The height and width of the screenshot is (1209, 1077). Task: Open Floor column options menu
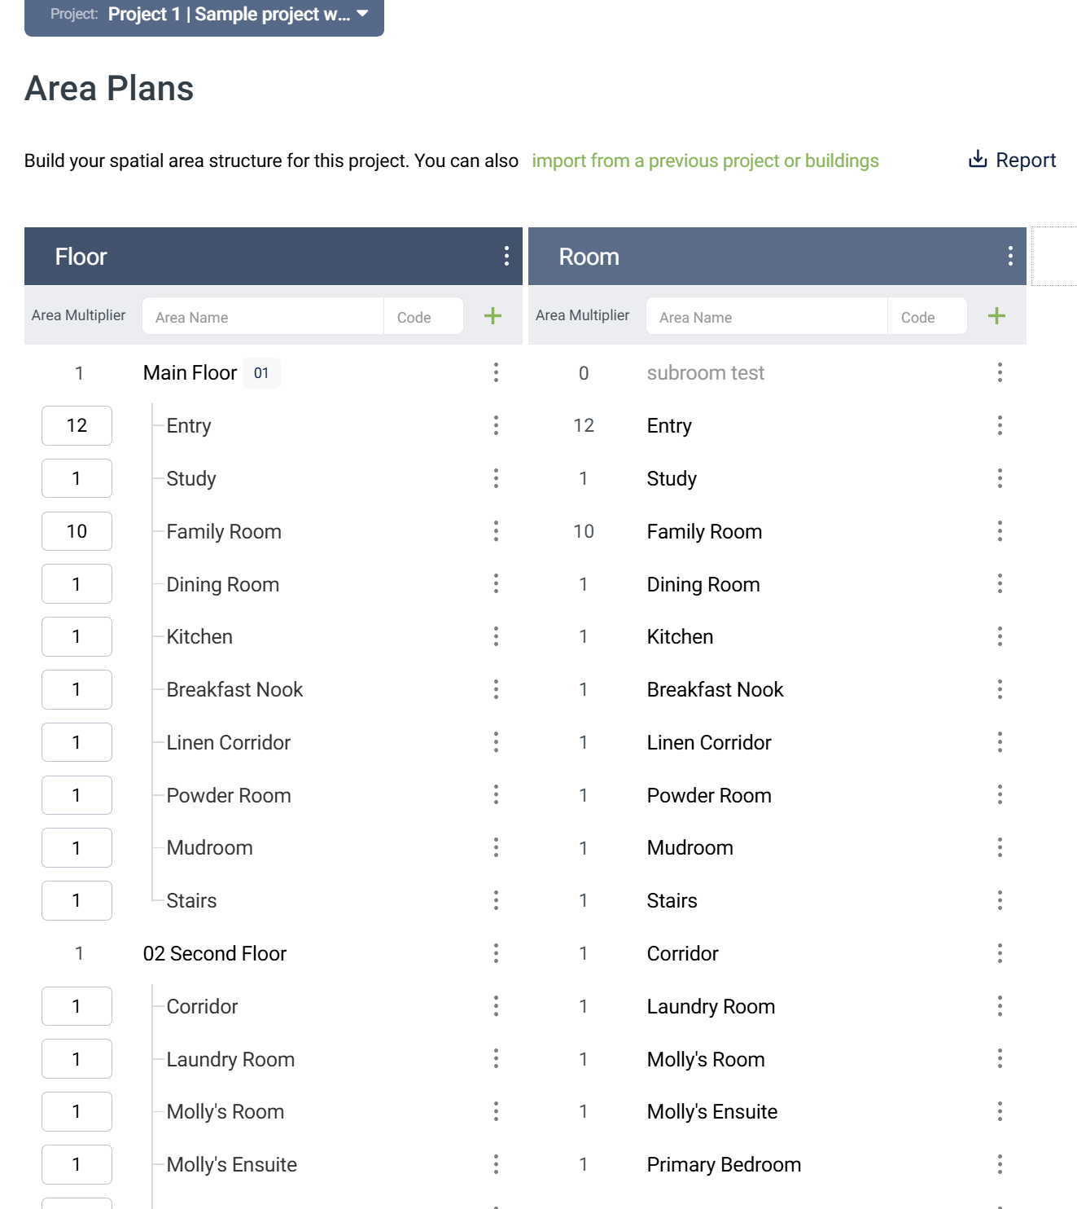point(506,257)
